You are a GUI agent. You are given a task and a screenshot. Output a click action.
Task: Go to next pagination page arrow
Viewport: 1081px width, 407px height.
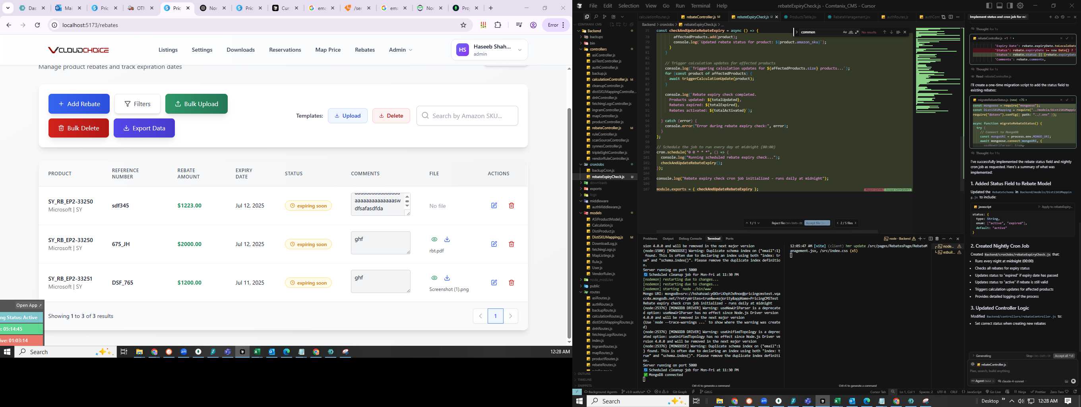click(511, 316)
